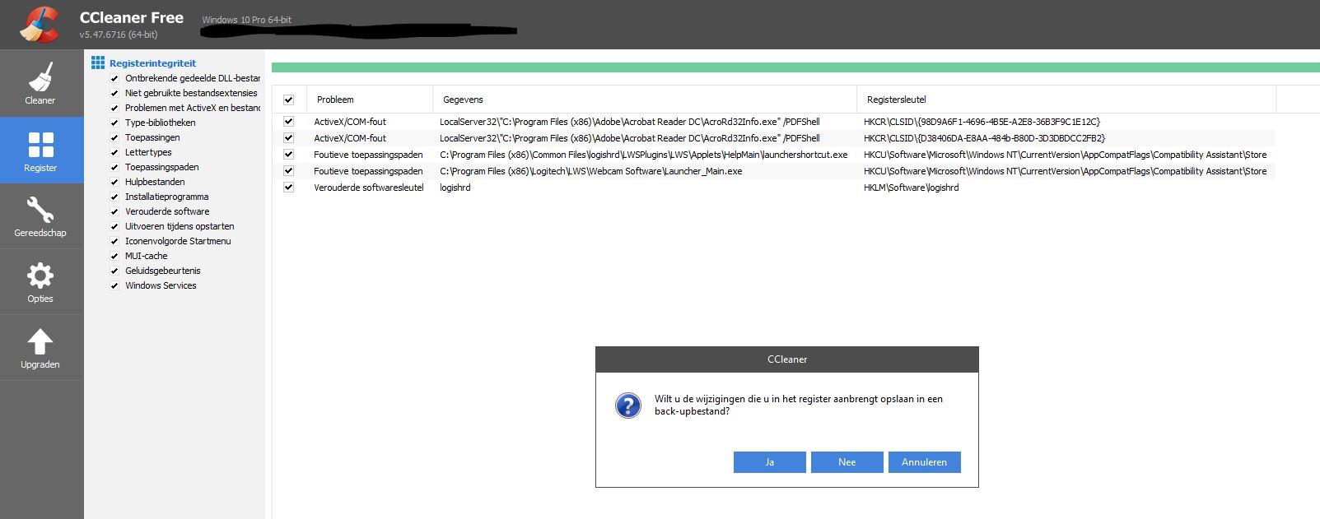This screenshot has width=1320, height=519.
Task: Switch to the Register tab label
Action: point(40,168)
